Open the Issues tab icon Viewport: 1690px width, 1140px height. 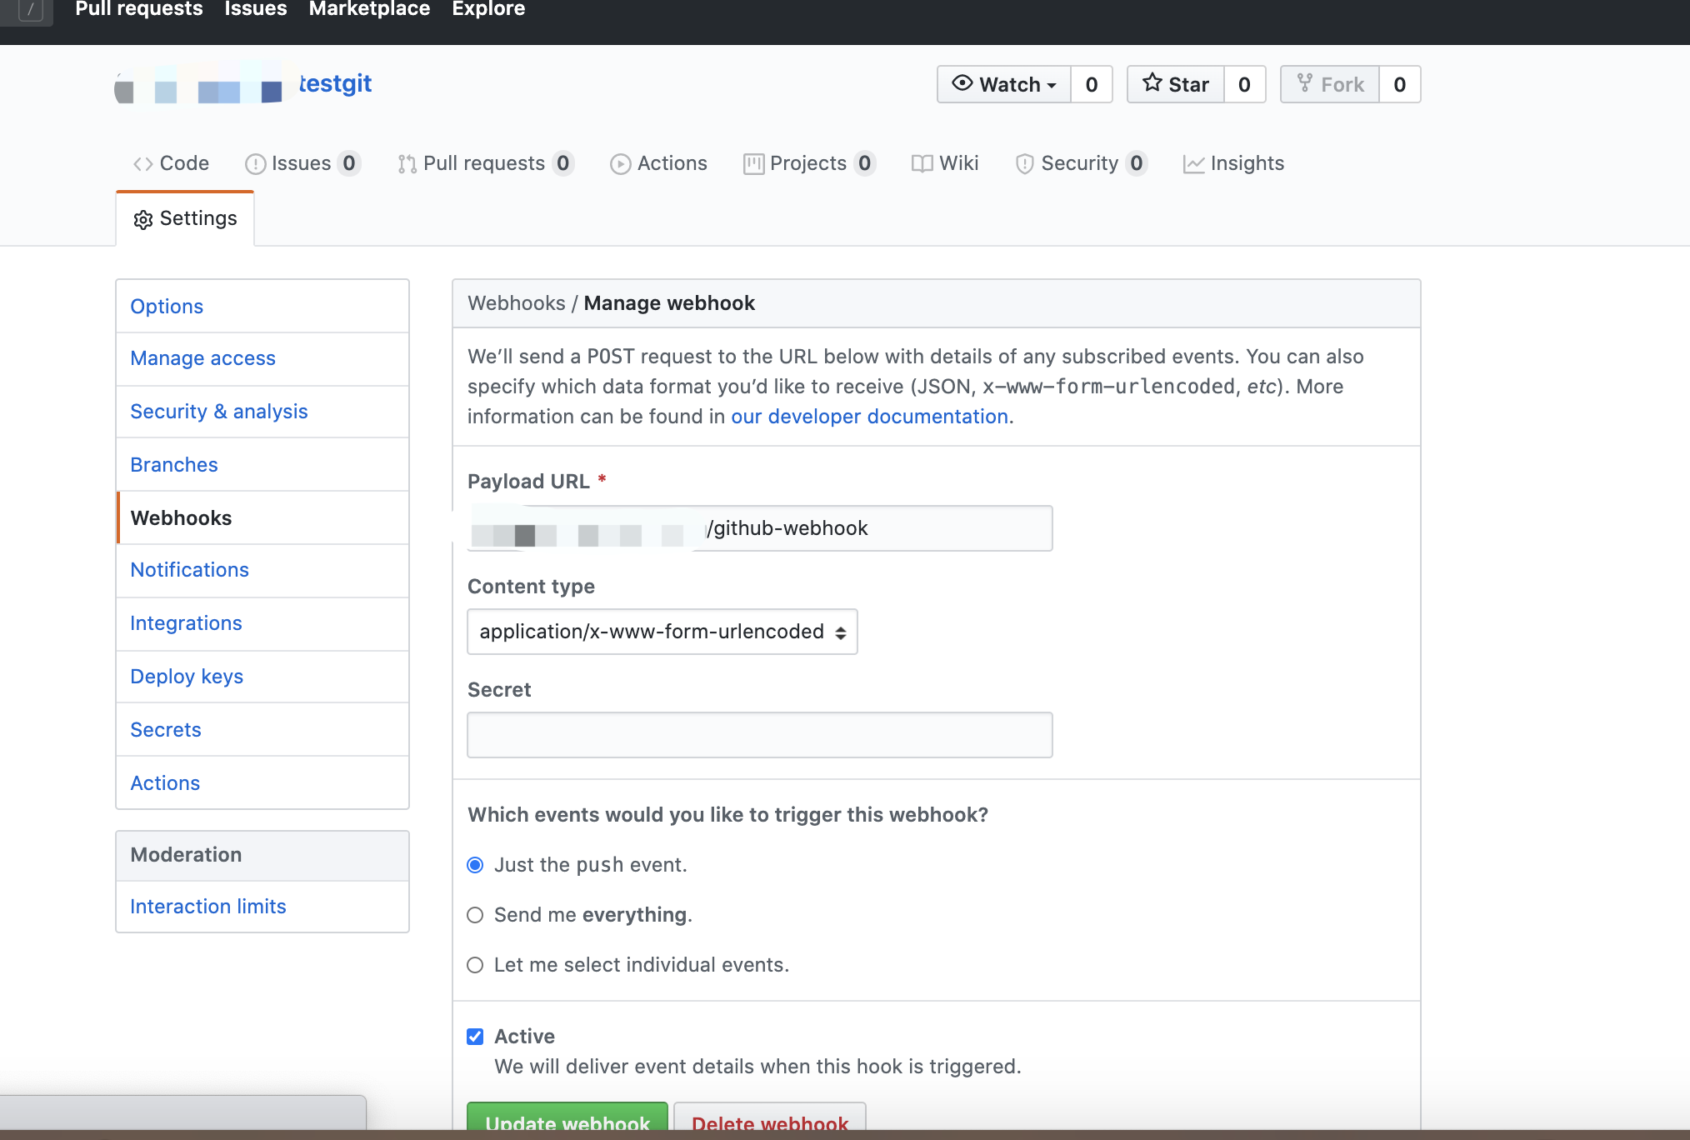255,164
